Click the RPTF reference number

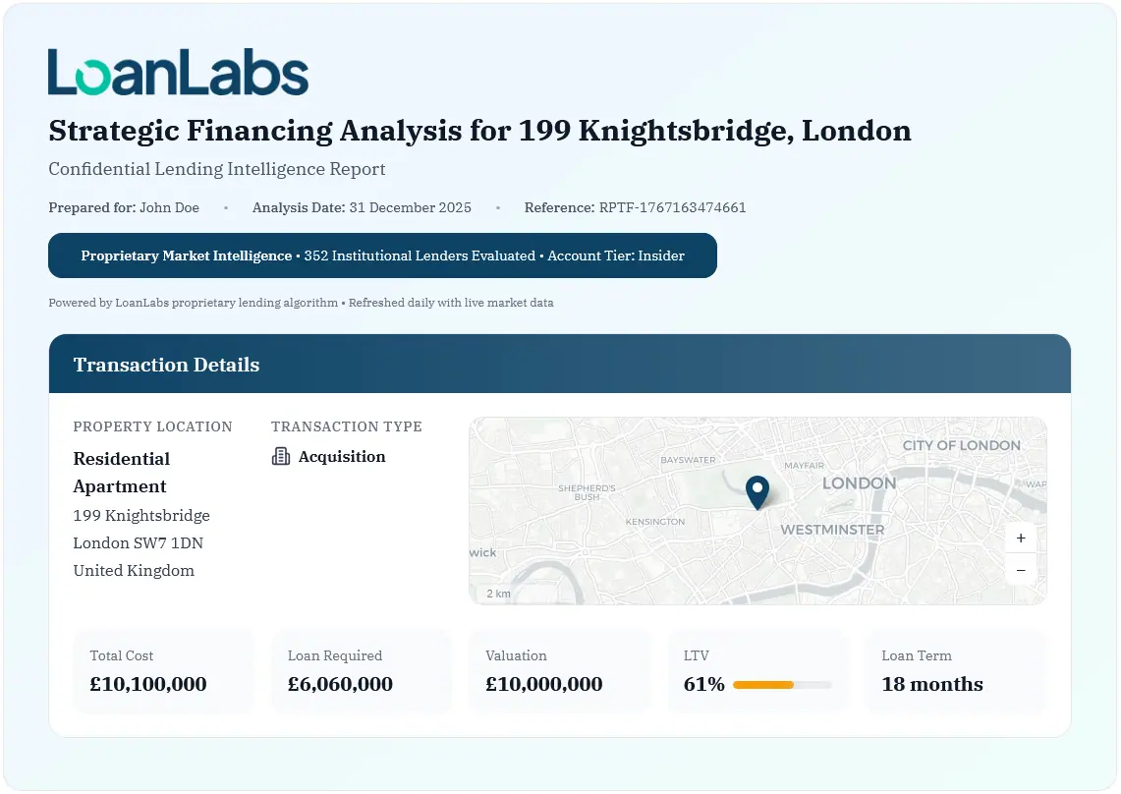(x=672, y=208)
